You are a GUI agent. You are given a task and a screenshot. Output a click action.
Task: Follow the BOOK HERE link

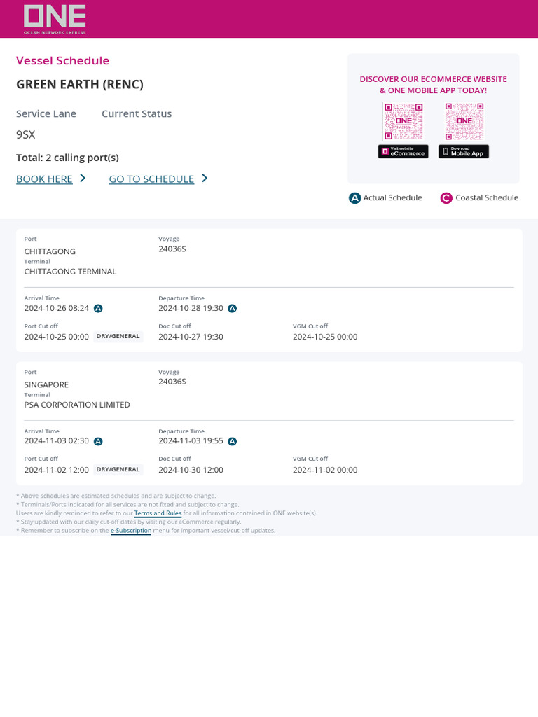(44, 179)
